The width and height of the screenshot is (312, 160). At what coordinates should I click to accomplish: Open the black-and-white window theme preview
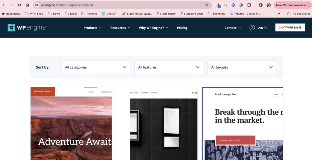(157, 123)
